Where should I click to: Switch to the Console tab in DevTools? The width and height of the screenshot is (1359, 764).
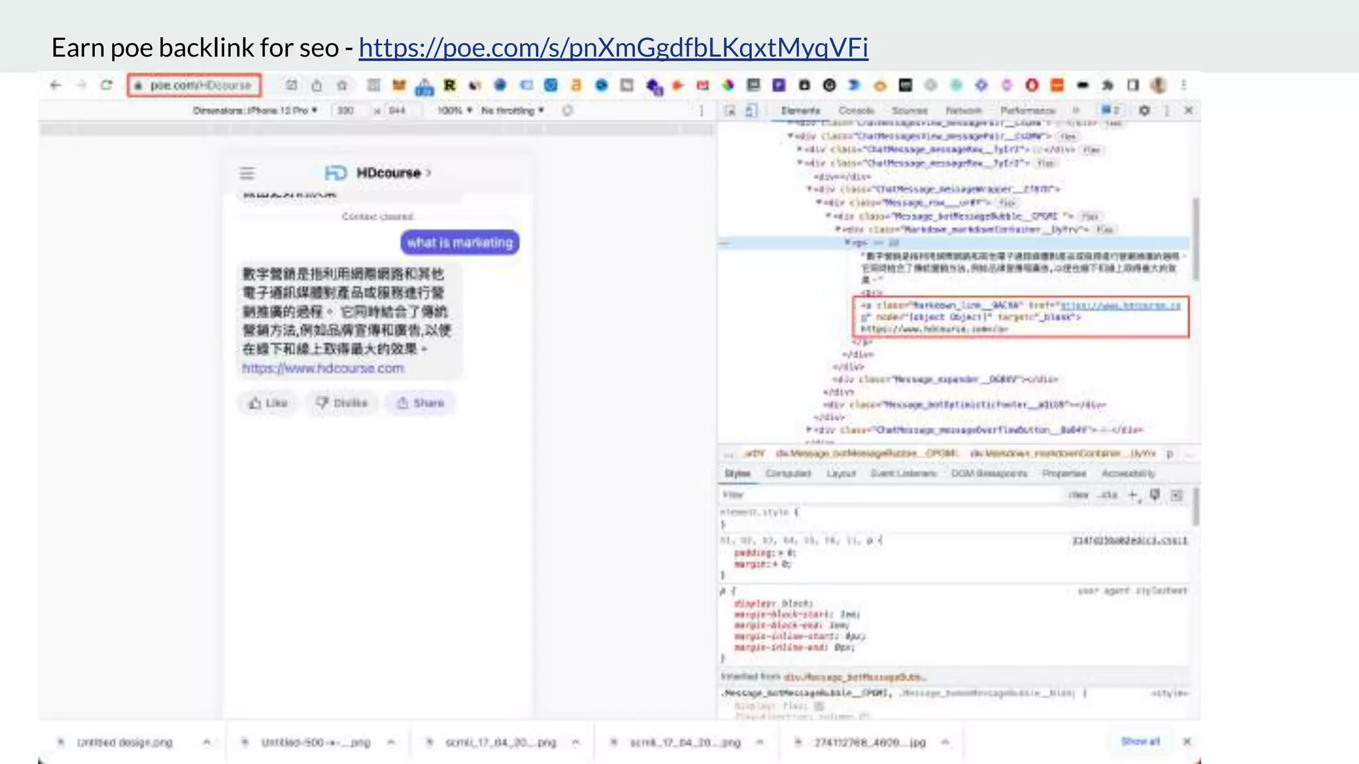click(856, 111)
